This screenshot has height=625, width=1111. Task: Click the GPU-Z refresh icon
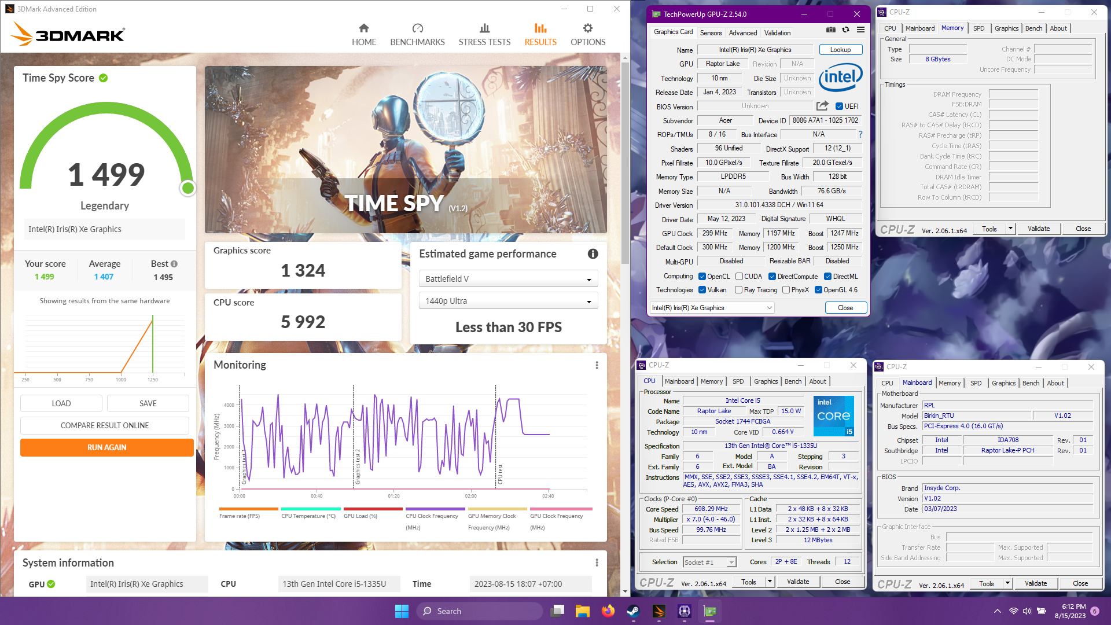[x=845, y=30]
